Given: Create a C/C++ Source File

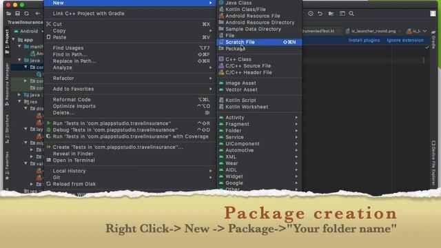Looking at the screenshot, I should [x=259, y=66].
